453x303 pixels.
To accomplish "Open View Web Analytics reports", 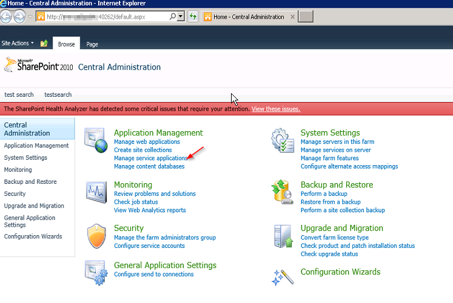I will click(150, 210).
